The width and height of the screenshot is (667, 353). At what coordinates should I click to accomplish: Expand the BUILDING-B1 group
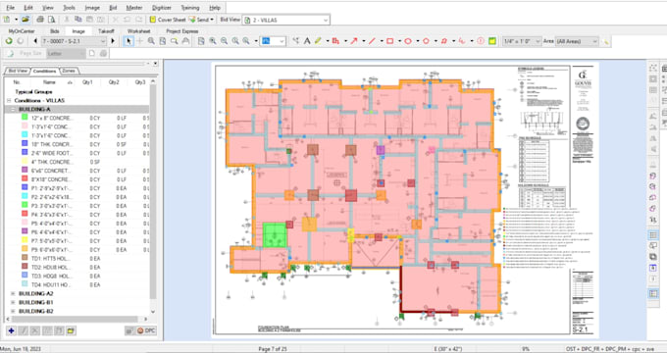(13, 302)
